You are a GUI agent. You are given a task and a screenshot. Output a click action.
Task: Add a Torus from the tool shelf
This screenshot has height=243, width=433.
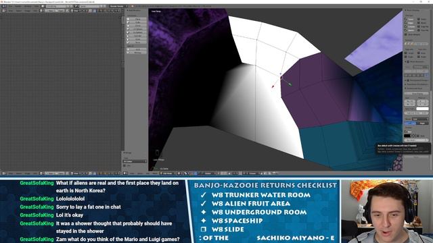[137, 43]
